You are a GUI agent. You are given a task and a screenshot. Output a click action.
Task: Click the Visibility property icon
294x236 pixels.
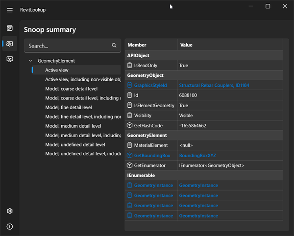[x=129, y=115]
